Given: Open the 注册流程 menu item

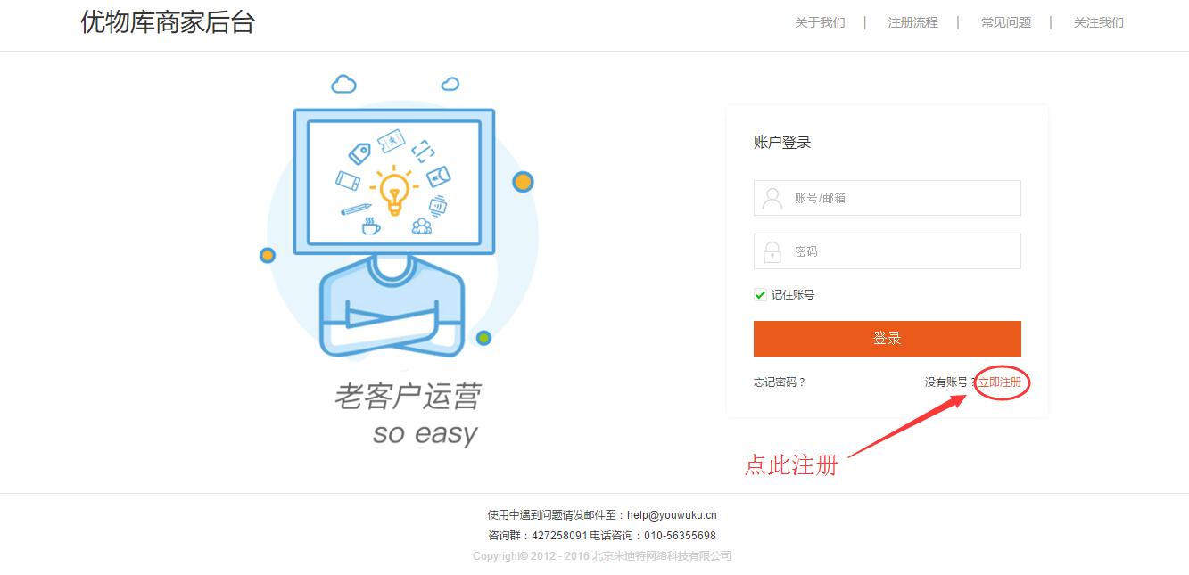Looking at the screenshot, I should (912, 22).
